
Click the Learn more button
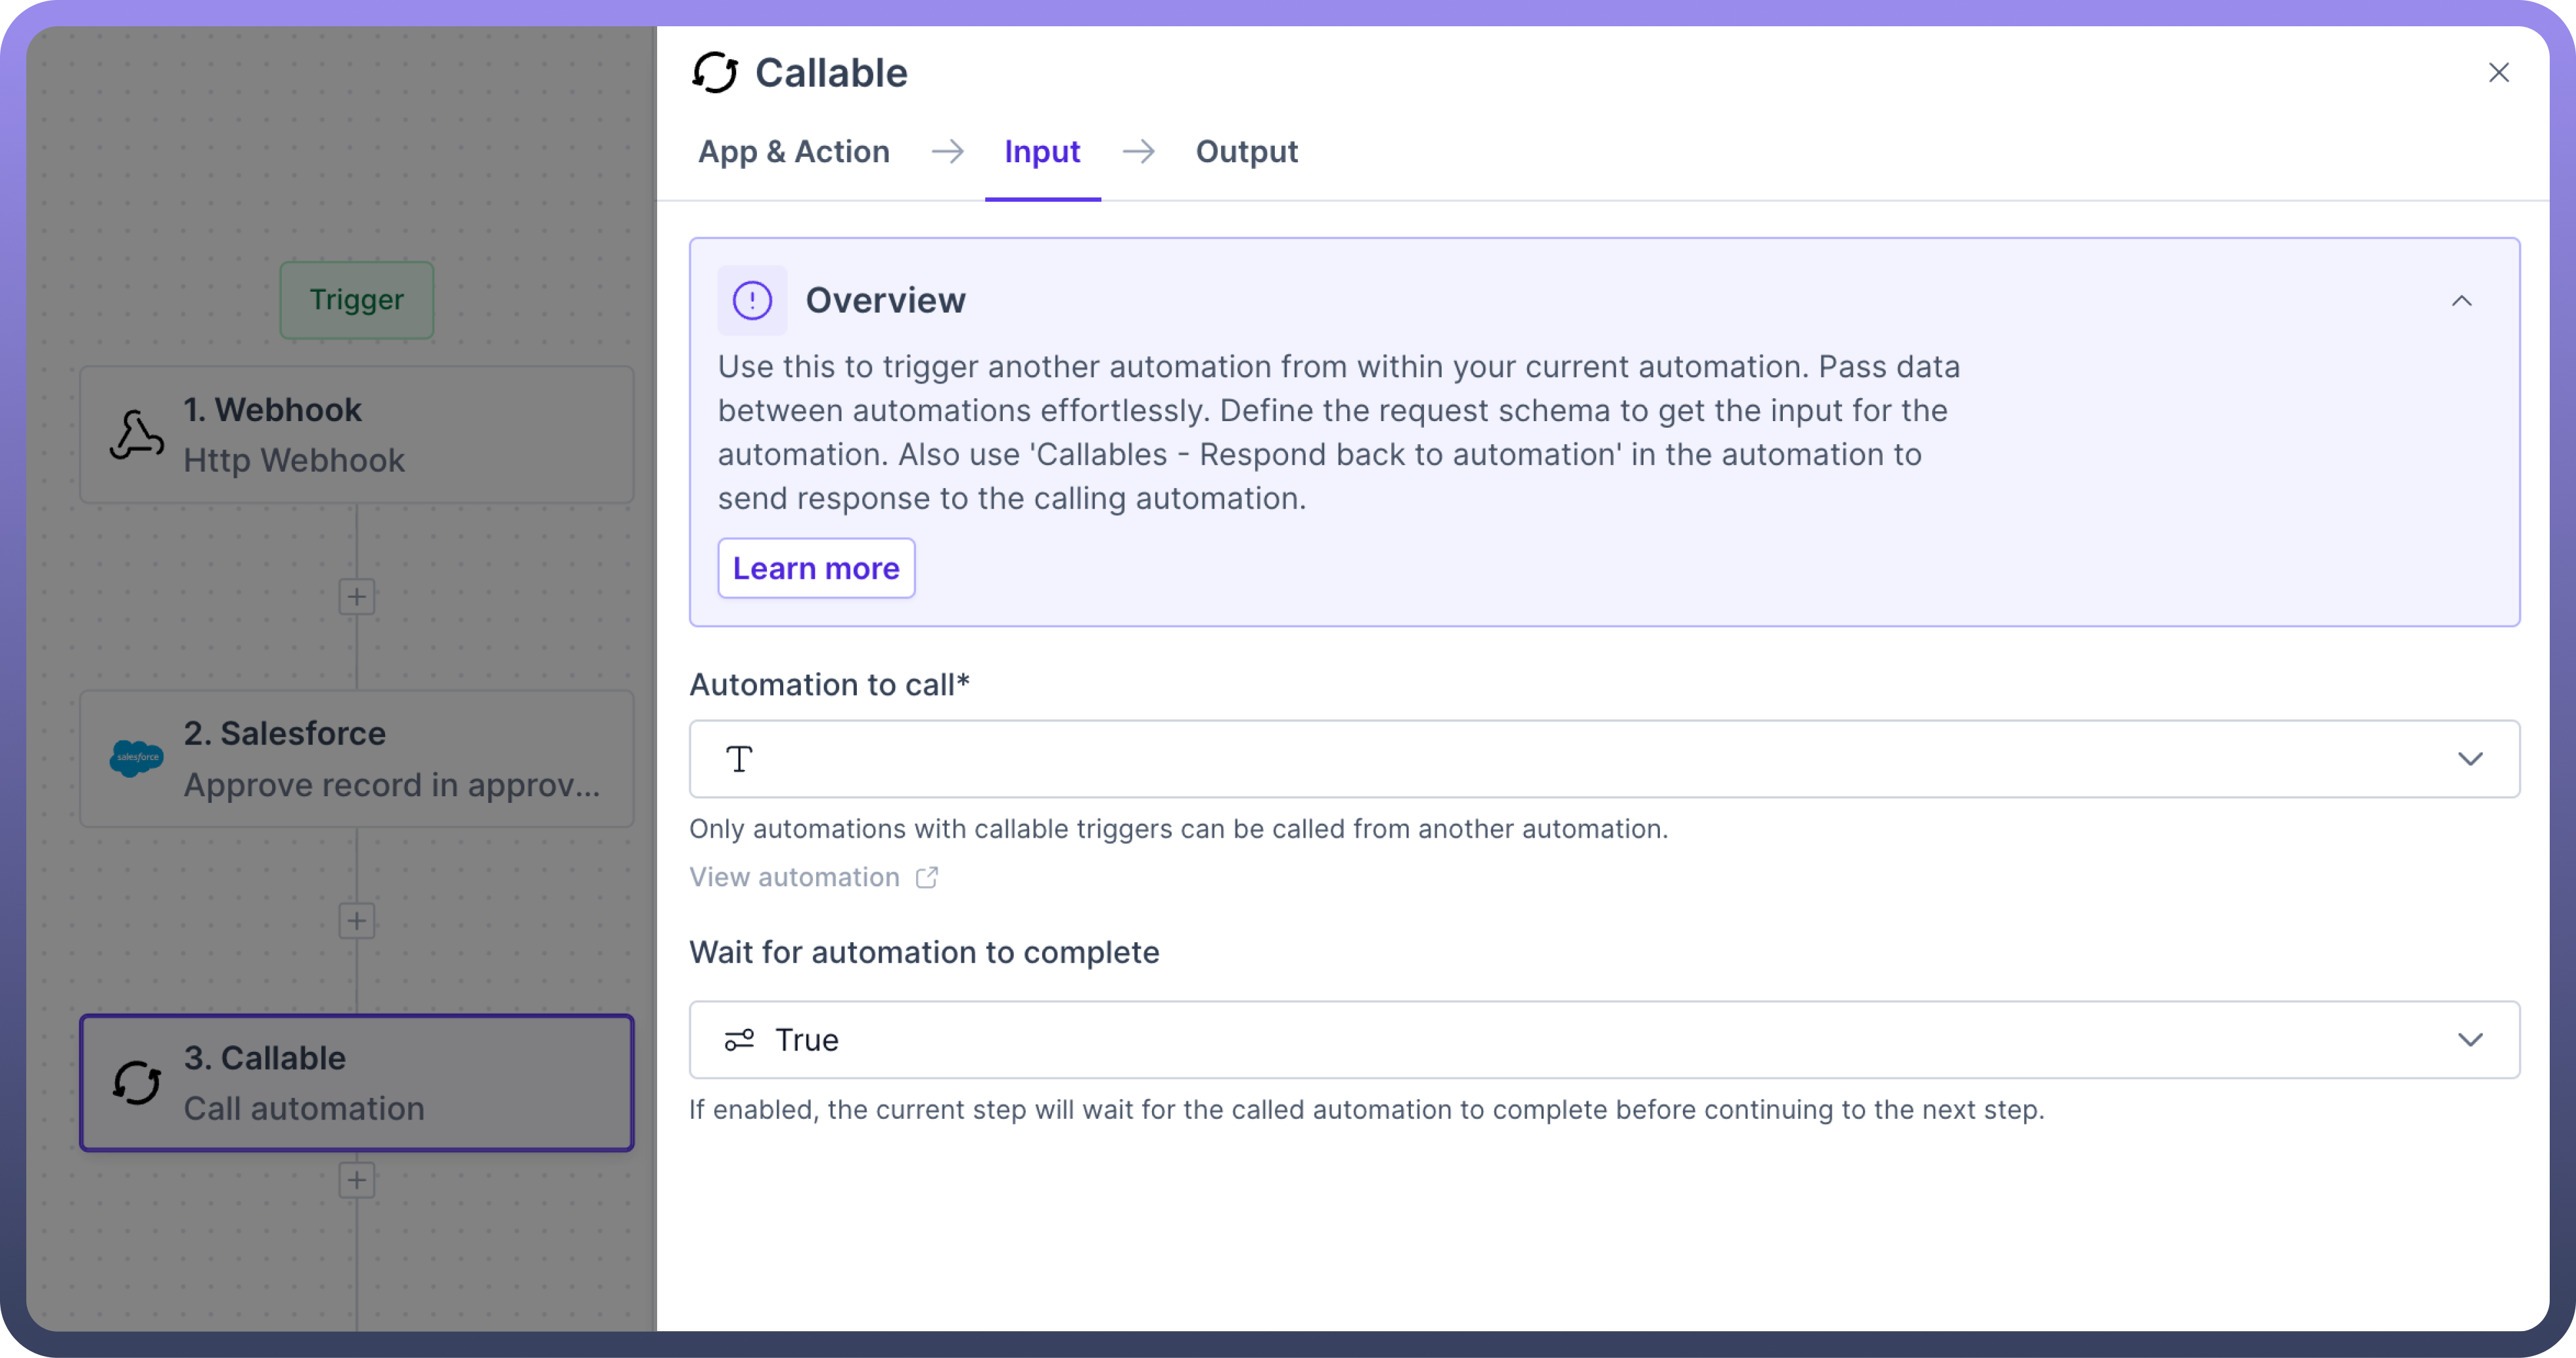816,568
